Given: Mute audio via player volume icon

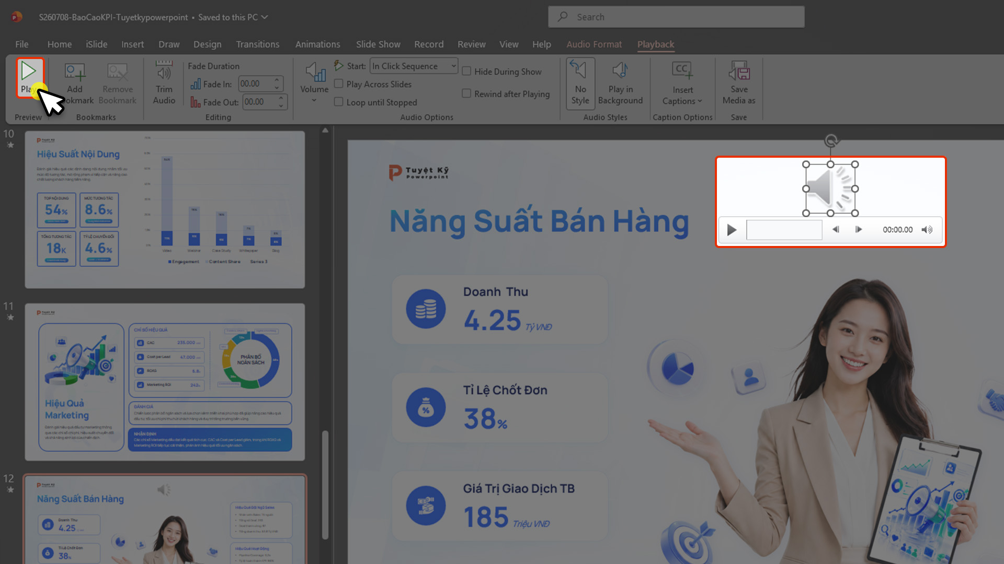Looking at the screenshot, I should point(927,230).
